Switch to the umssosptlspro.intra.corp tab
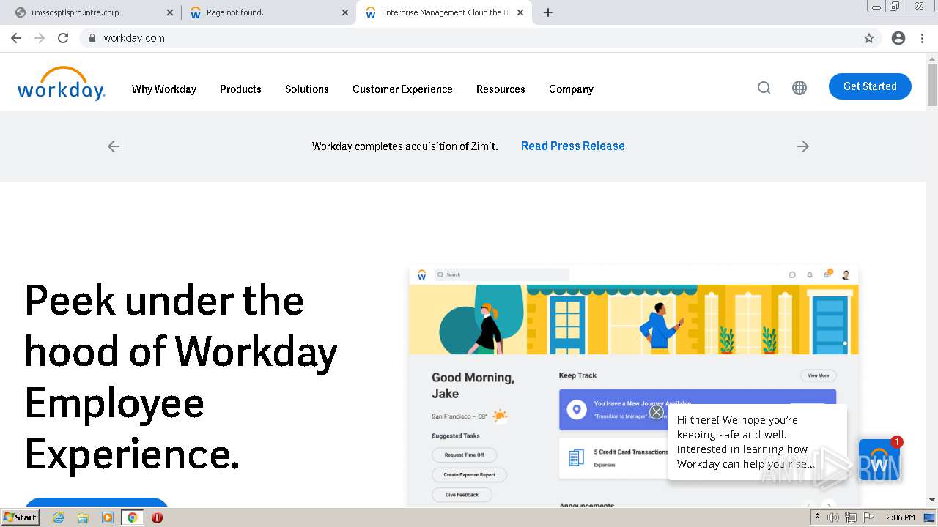 click(92, 12)
